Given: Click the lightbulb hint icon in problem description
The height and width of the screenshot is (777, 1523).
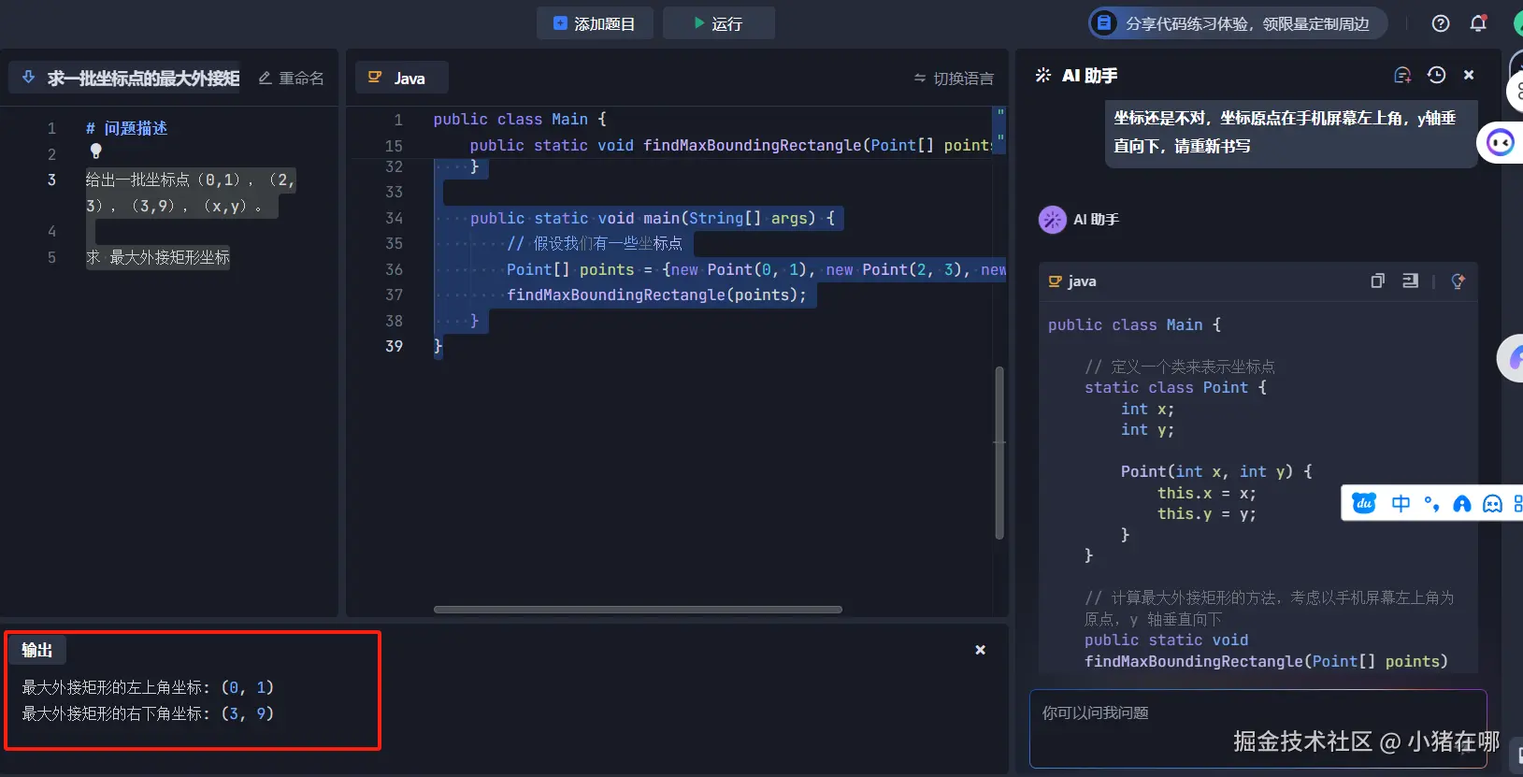Looking at the screenshot, I should tap(95, 151).
